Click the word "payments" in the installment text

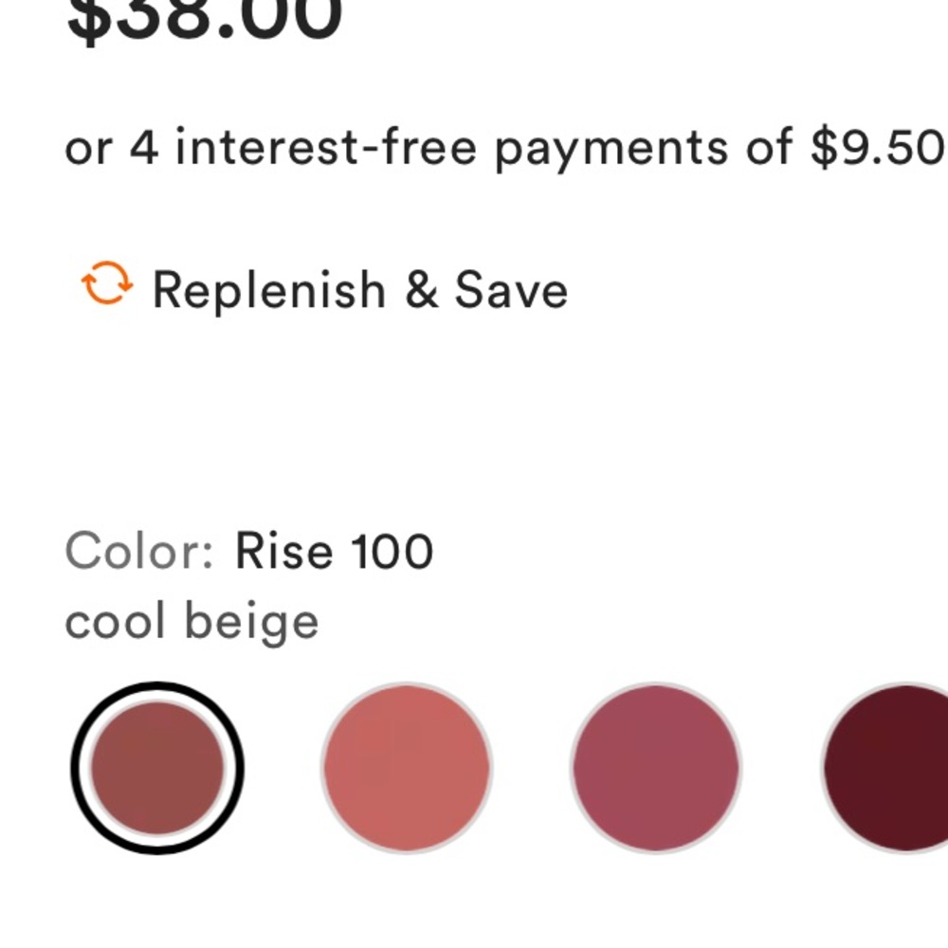(x=611, y=150)
